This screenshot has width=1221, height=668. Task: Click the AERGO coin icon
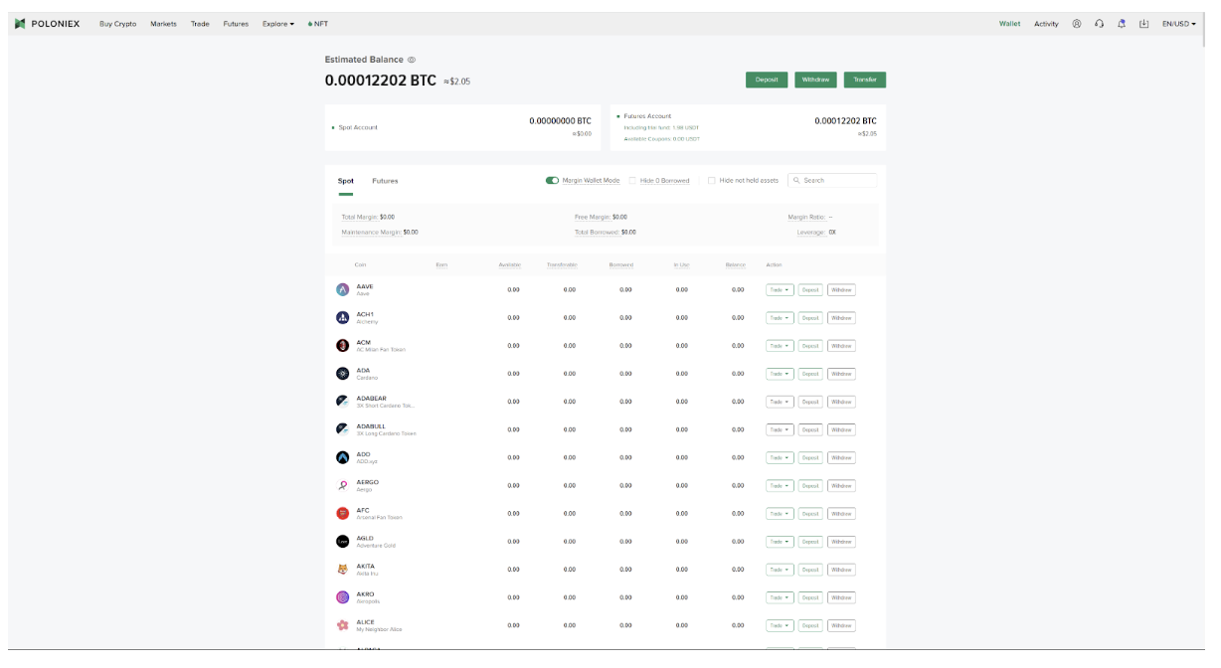[x=343, y=486]
